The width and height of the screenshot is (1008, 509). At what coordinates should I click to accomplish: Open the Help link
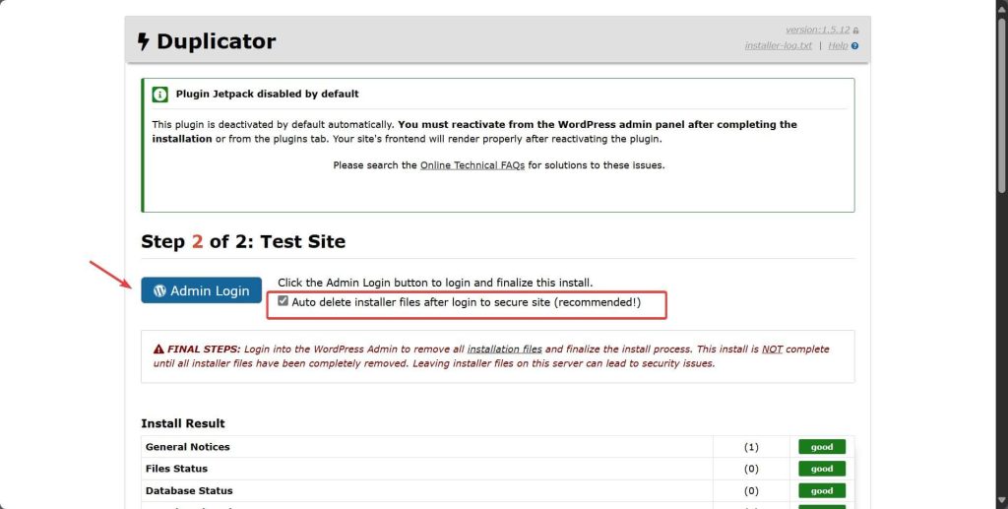(x=838, y=45)
